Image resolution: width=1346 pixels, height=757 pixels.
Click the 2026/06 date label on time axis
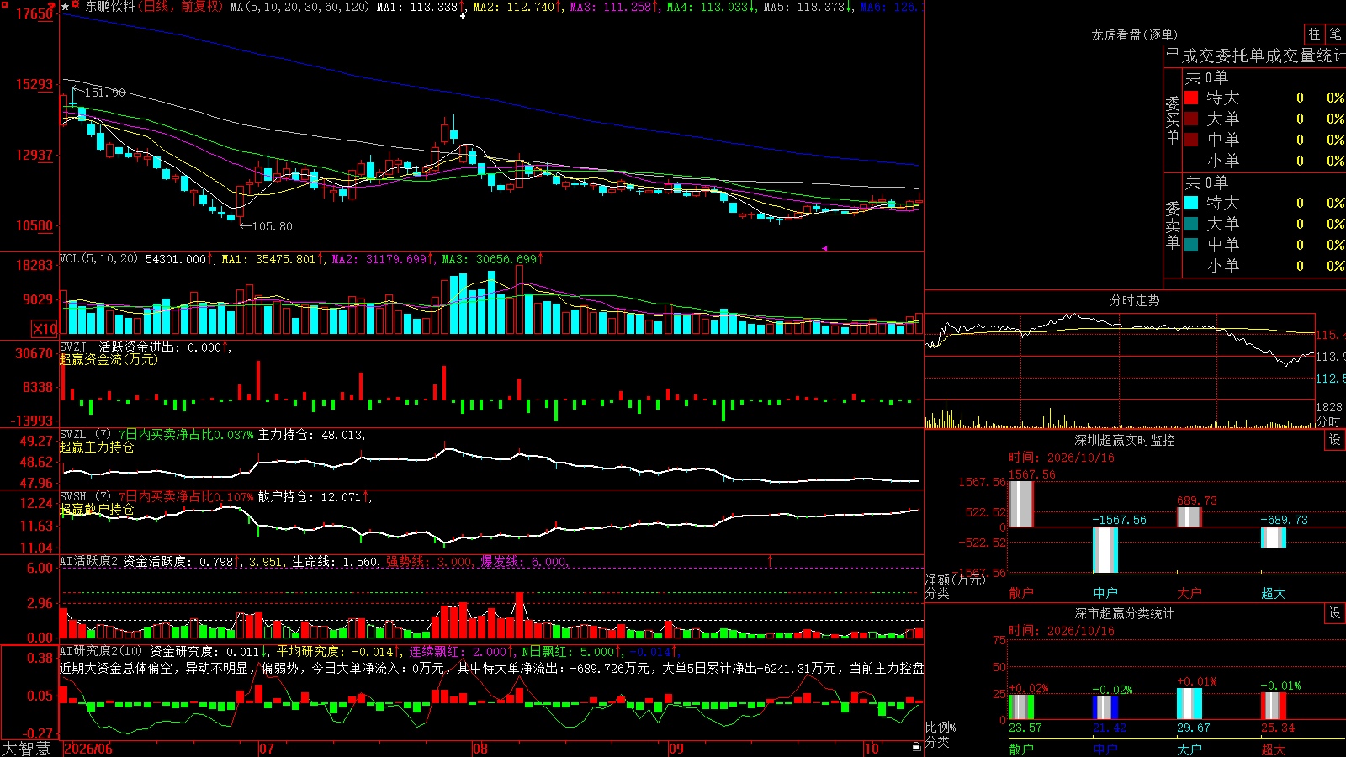coord(88,749)
